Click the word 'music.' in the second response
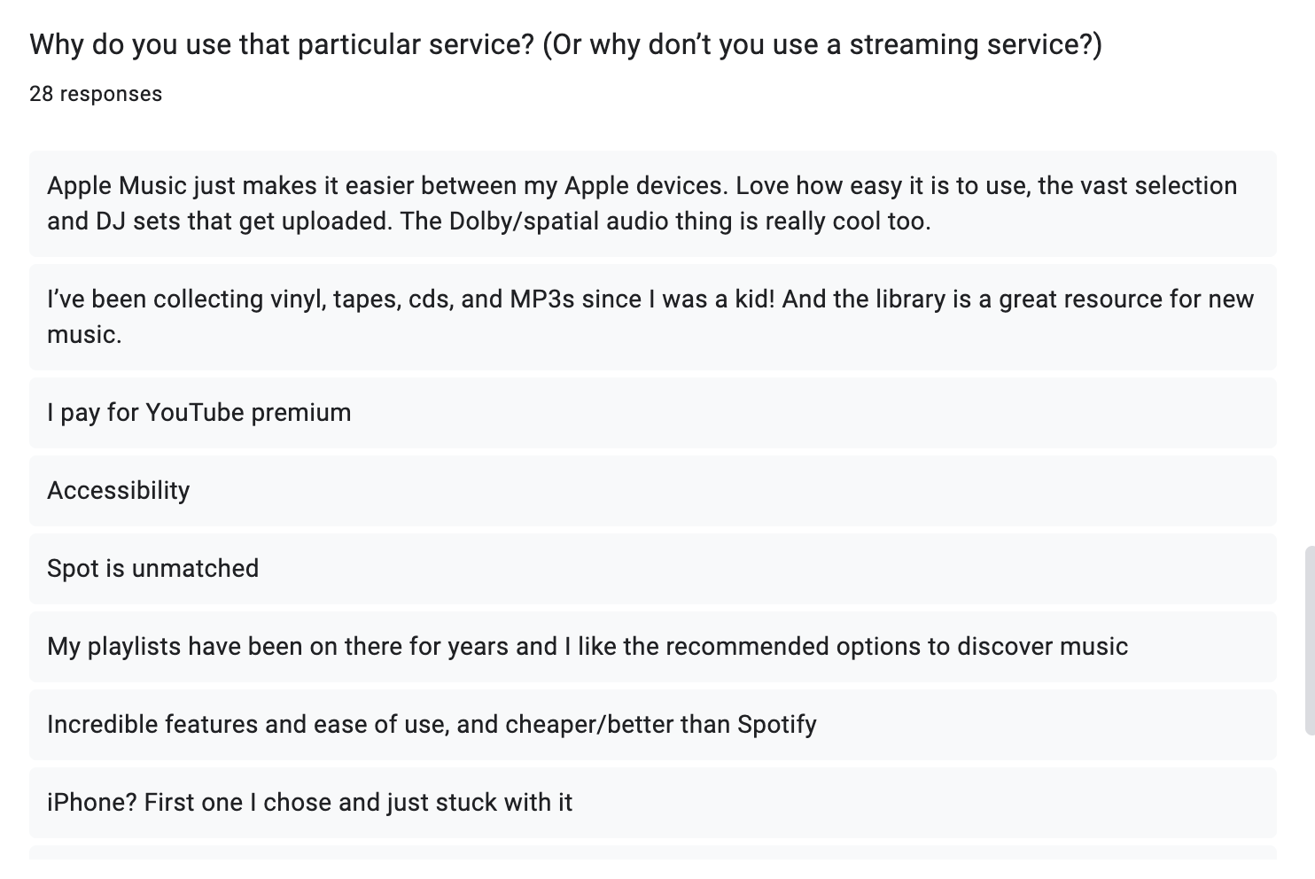Viewport: 1315px width, 879px height. click(x=84, y=335)
